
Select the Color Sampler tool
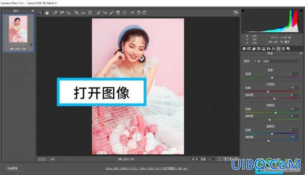pyautogui.click(x=61, y=13)
